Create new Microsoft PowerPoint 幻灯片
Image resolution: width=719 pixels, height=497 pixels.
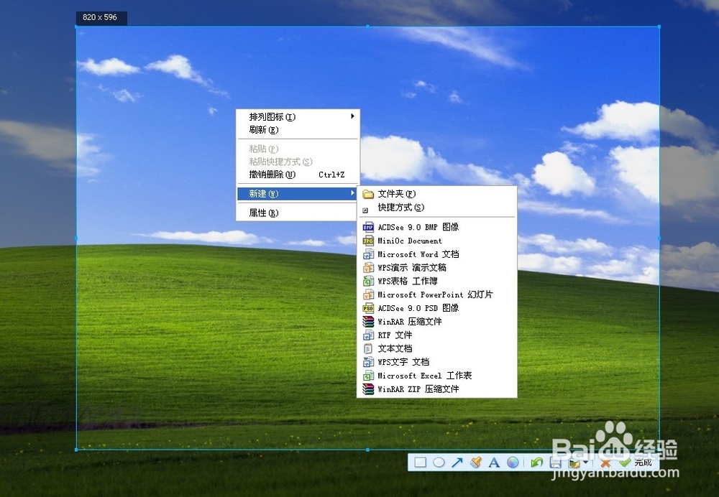[436, 294]
